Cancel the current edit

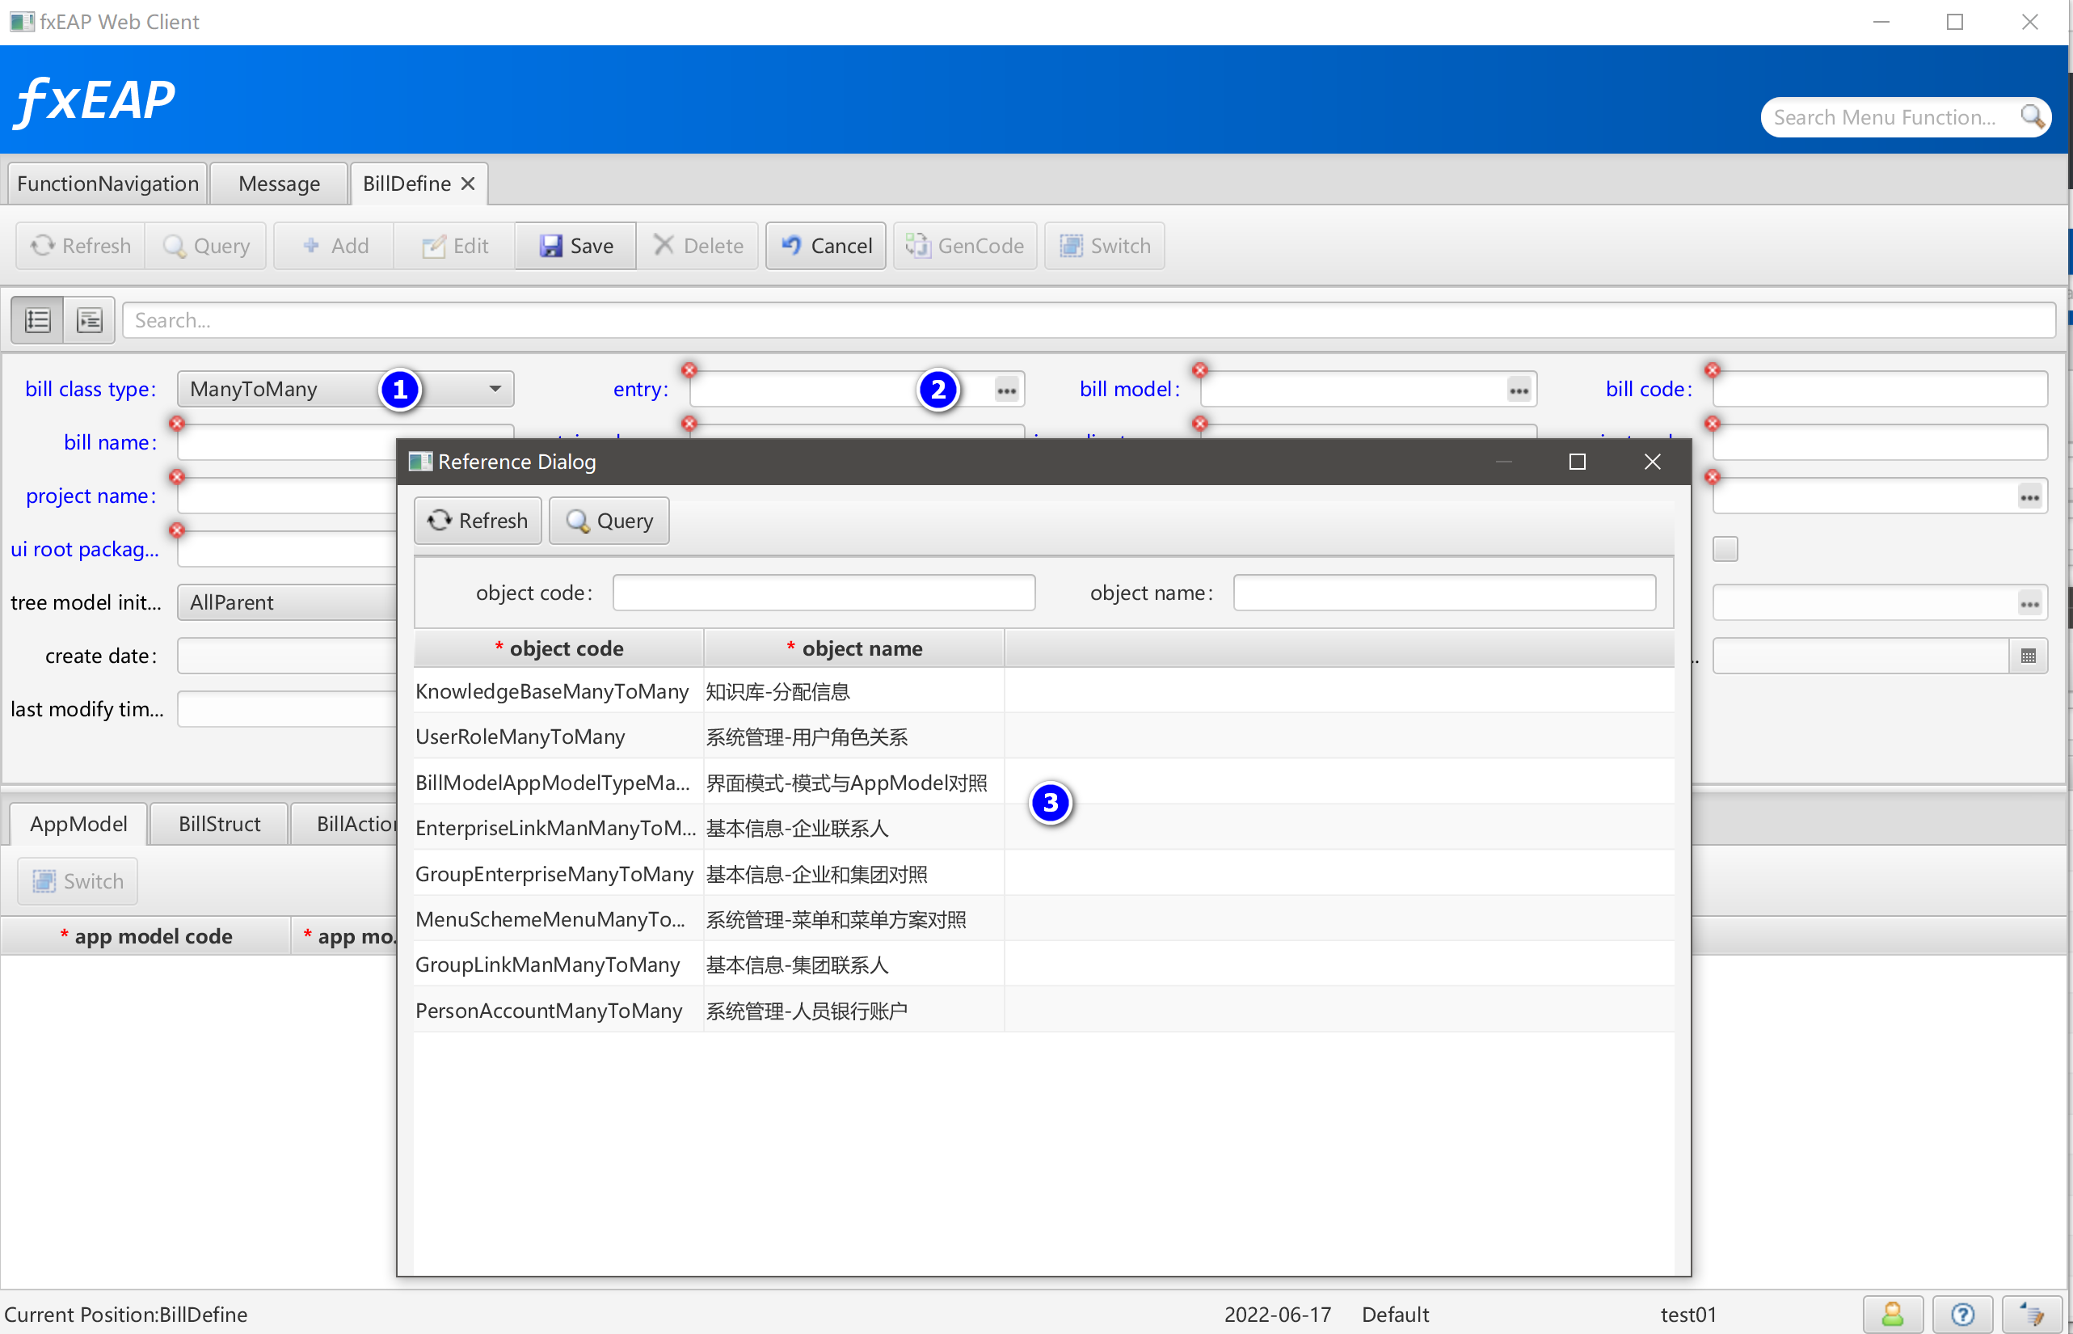[x=825, y=246]
